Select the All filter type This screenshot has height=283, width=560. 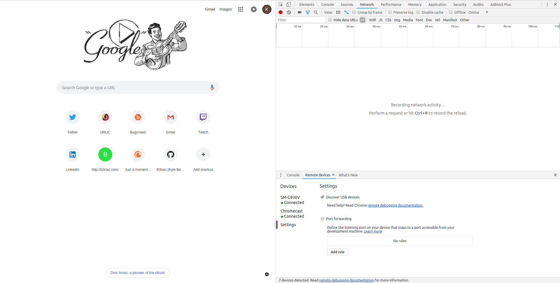click(x=363, y=20)
